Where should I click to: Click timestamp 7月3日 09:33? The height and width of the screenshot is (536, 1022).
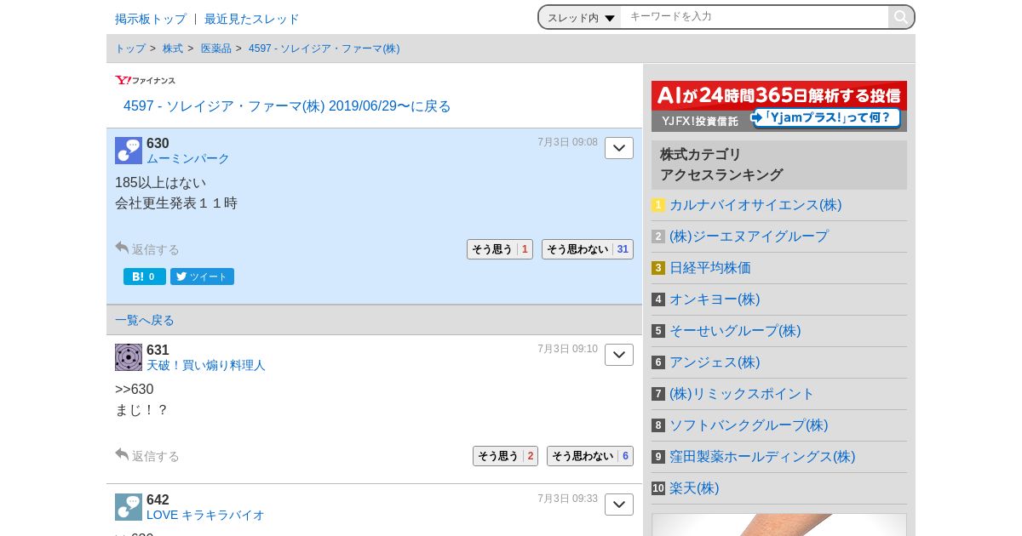pyautogui.click(x=567, y=499)
